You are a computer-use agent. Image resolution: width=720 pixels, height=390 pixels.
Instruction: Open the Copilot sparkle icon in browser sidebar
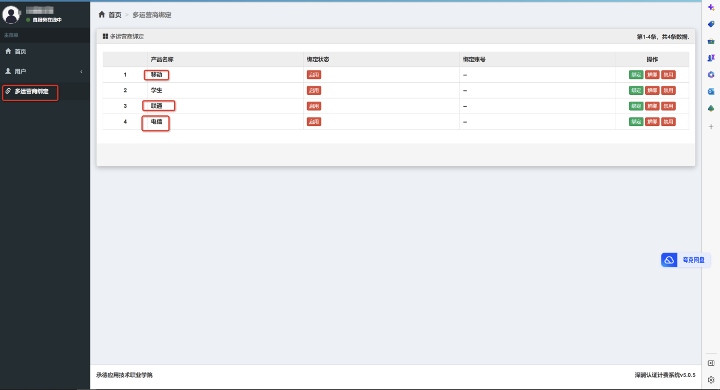tap(711, 7)
